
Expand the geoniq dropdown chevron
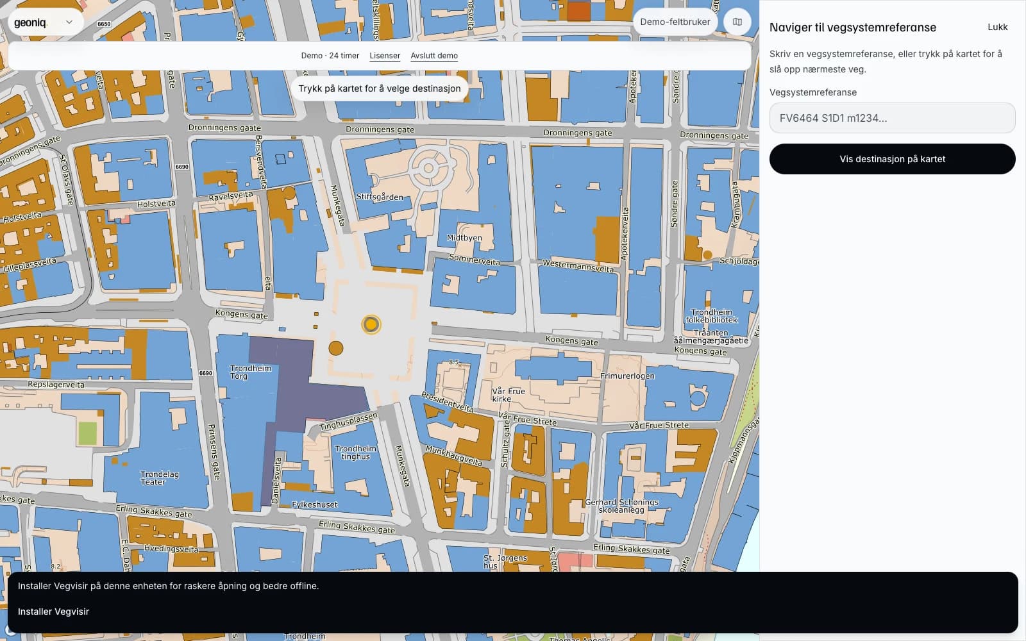pos(69,22)
